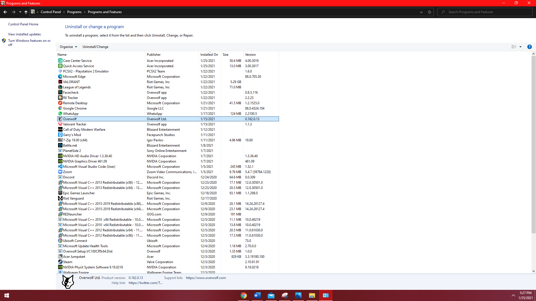Go up one level with up arrow
Image resolution: width=536 pixels, height=301 pixels.
(x=26, y=12)
